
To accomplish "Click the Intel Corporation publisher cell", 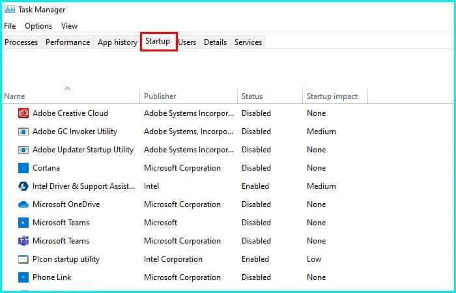I will pos(173,259).
